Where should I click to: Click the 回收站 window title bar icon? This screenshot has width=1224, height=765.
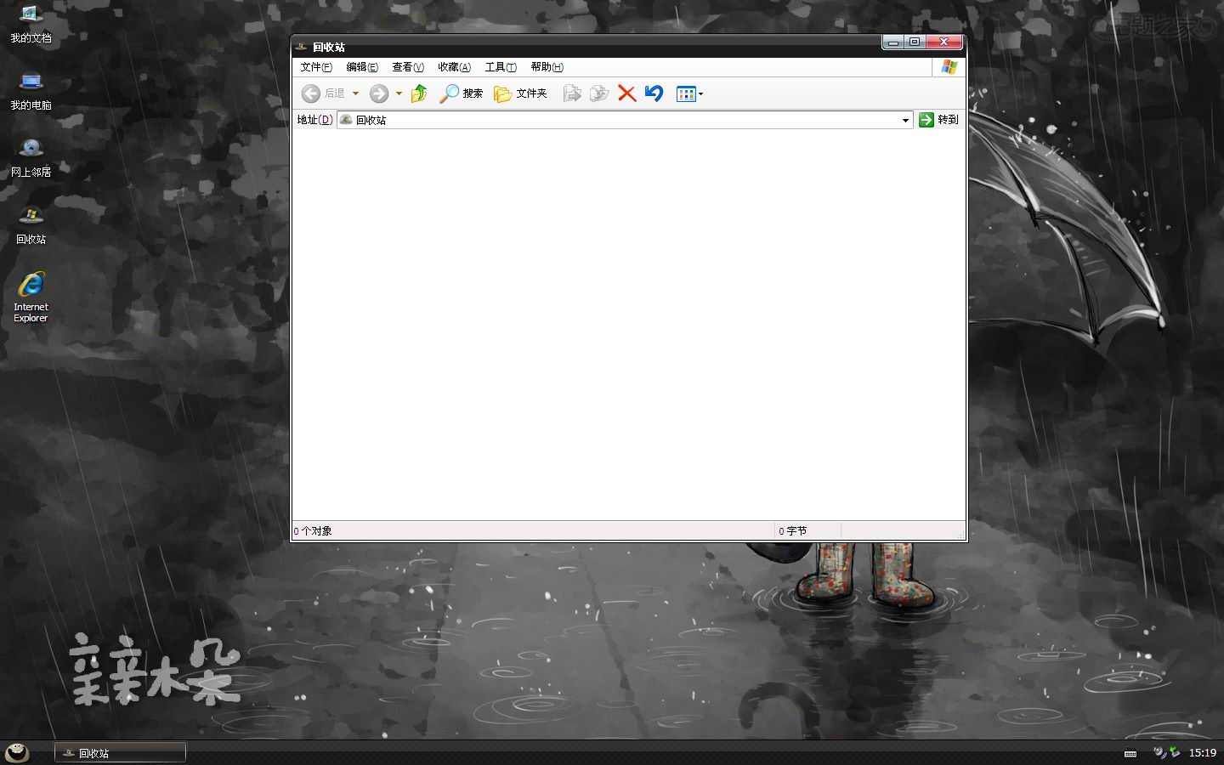(301, 47)
